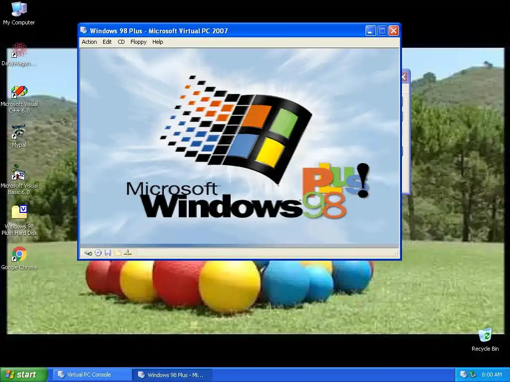Select the Google Chrome shortcut
The image size is (510, 382).
tap(19, 259)
